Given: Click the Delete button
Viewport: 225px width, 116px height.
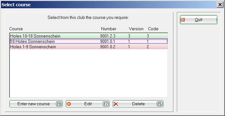Looking at the screenshot, I should tap(138, 104).
